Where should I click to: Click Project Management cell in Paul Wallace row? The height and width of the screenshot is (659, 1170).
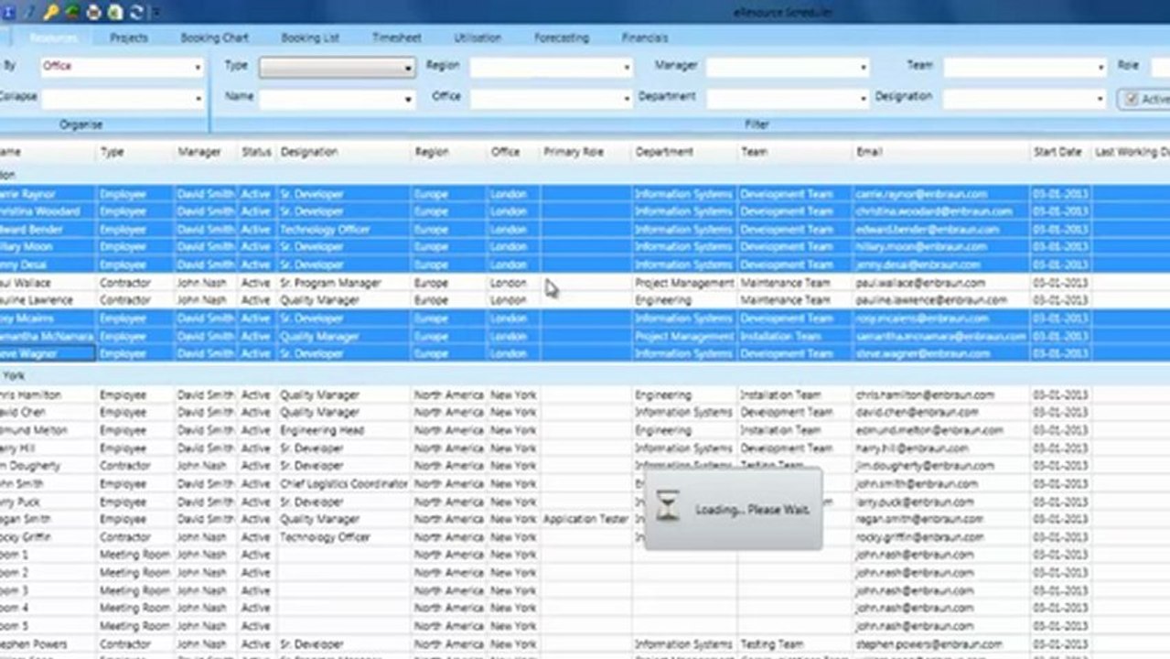click(x=685, y=283)
